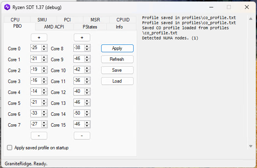The height and width of the screenshot is (168, 257).
Task: Lower Core 3 offset via down arrow
Action: (44, 82)
